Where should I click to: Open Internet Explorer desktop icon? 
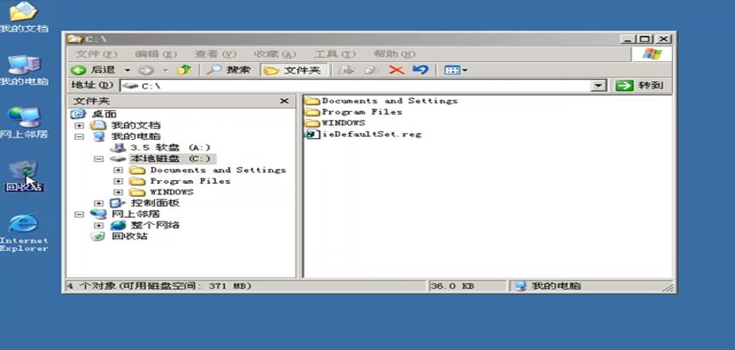24,226
